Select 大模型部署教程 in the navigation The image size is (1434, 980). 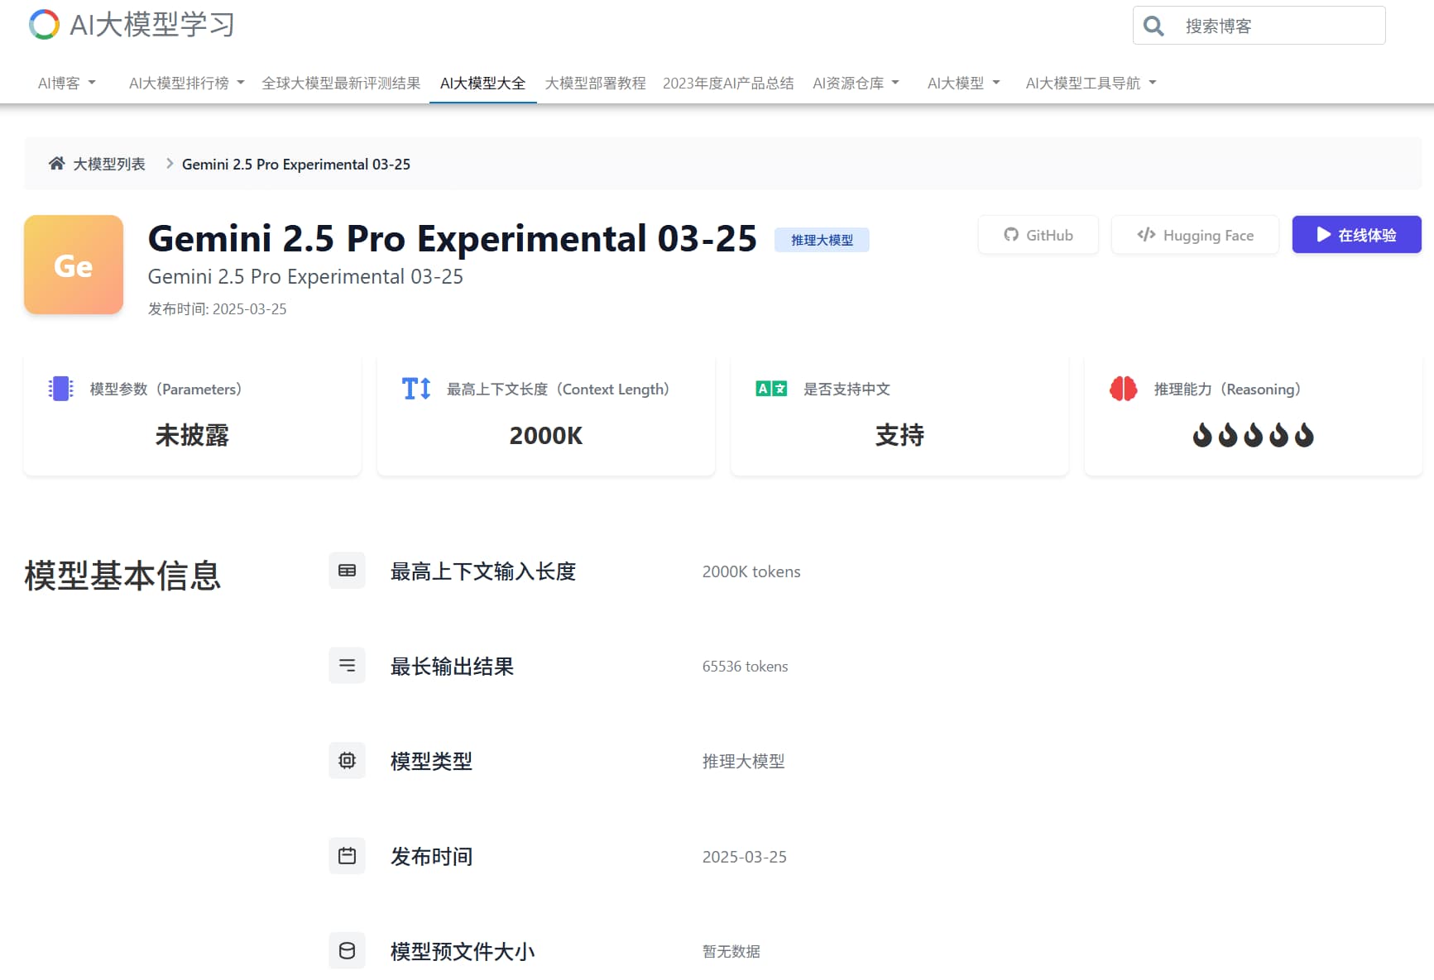[x=595, y=82]
